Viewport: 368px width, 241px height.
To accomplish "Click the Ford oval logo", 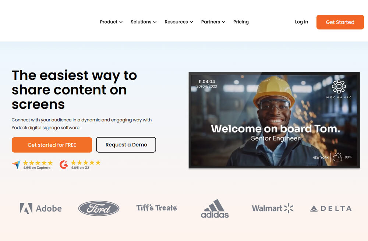I will 99,208.
